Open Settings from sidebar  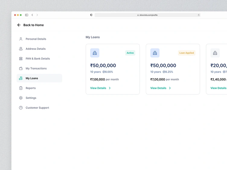point(31,98)
